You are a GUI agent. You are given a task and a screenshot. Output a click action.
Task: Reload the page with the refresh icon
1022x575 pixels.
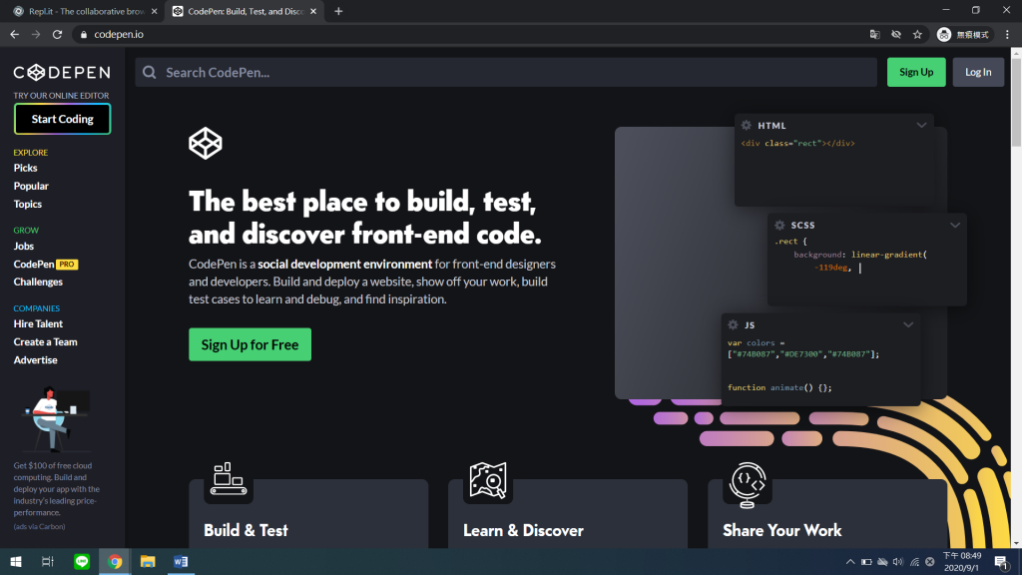tap(57, 35)
